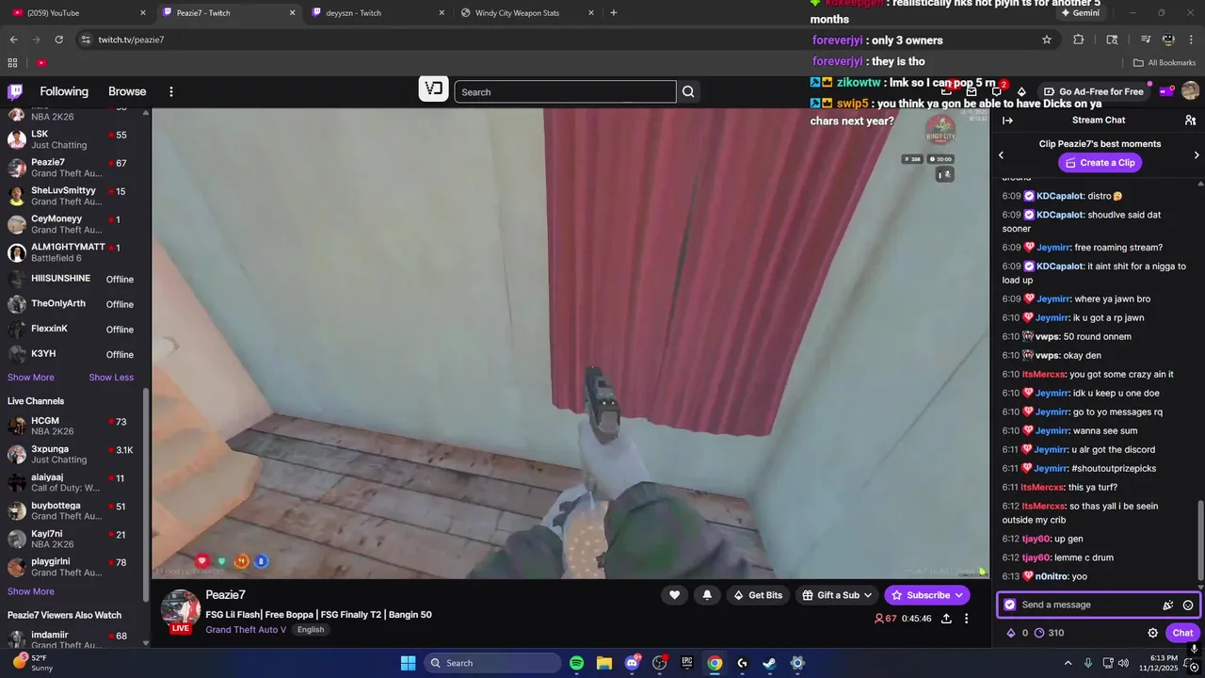The width and height of the screenshot is (1205, 678).
Task: Open the Browse page
Action: [x=127, y=91]
